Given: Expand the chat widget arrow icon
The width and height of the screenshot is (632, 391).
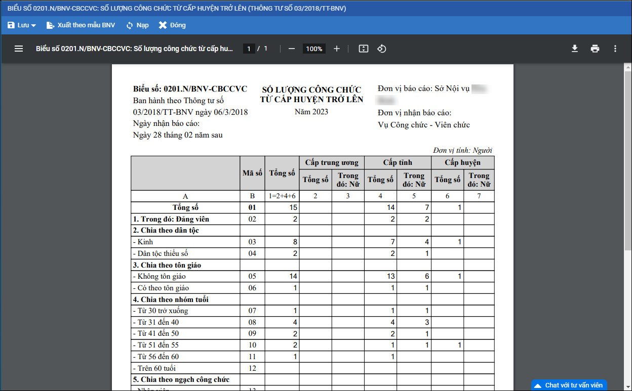Looking at the screenshot, I should tap(538, 385).
